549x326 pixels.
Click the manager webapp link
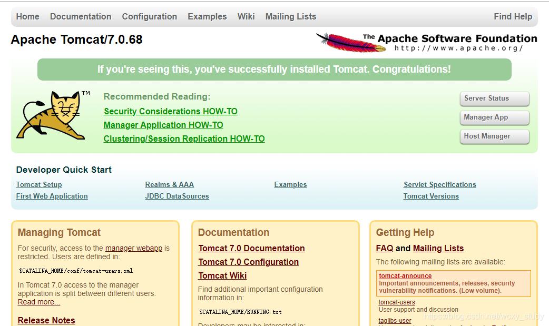(x=134, y=248)
